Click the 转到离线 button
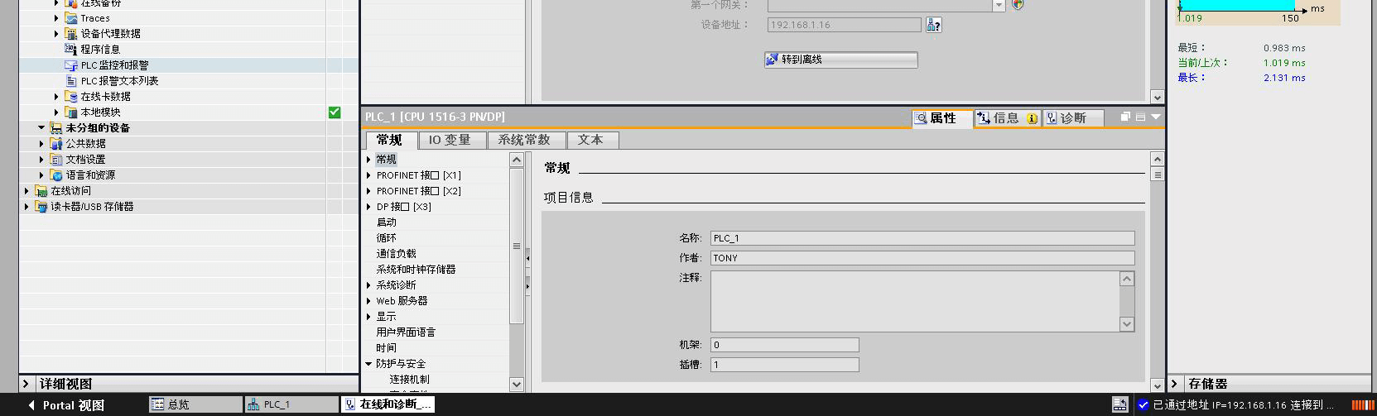The height and width of the screenshot is (416, 1377). point(840,60)
